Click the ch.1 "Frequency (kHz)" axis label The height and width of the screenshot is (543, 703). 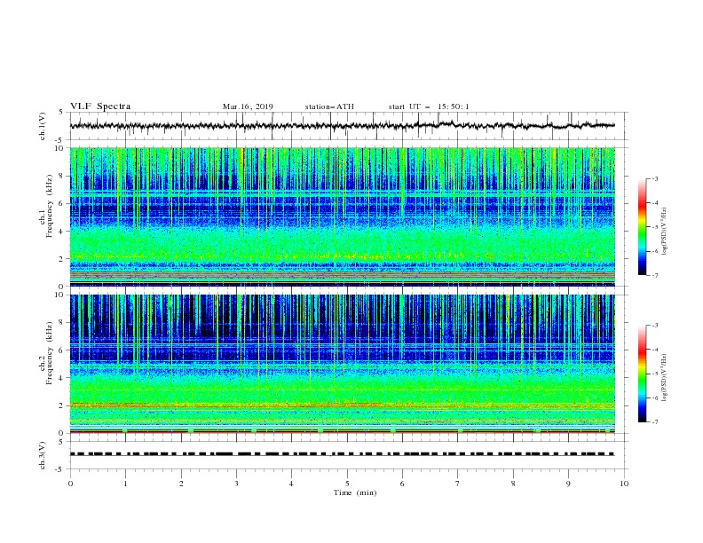pos(49,204)
